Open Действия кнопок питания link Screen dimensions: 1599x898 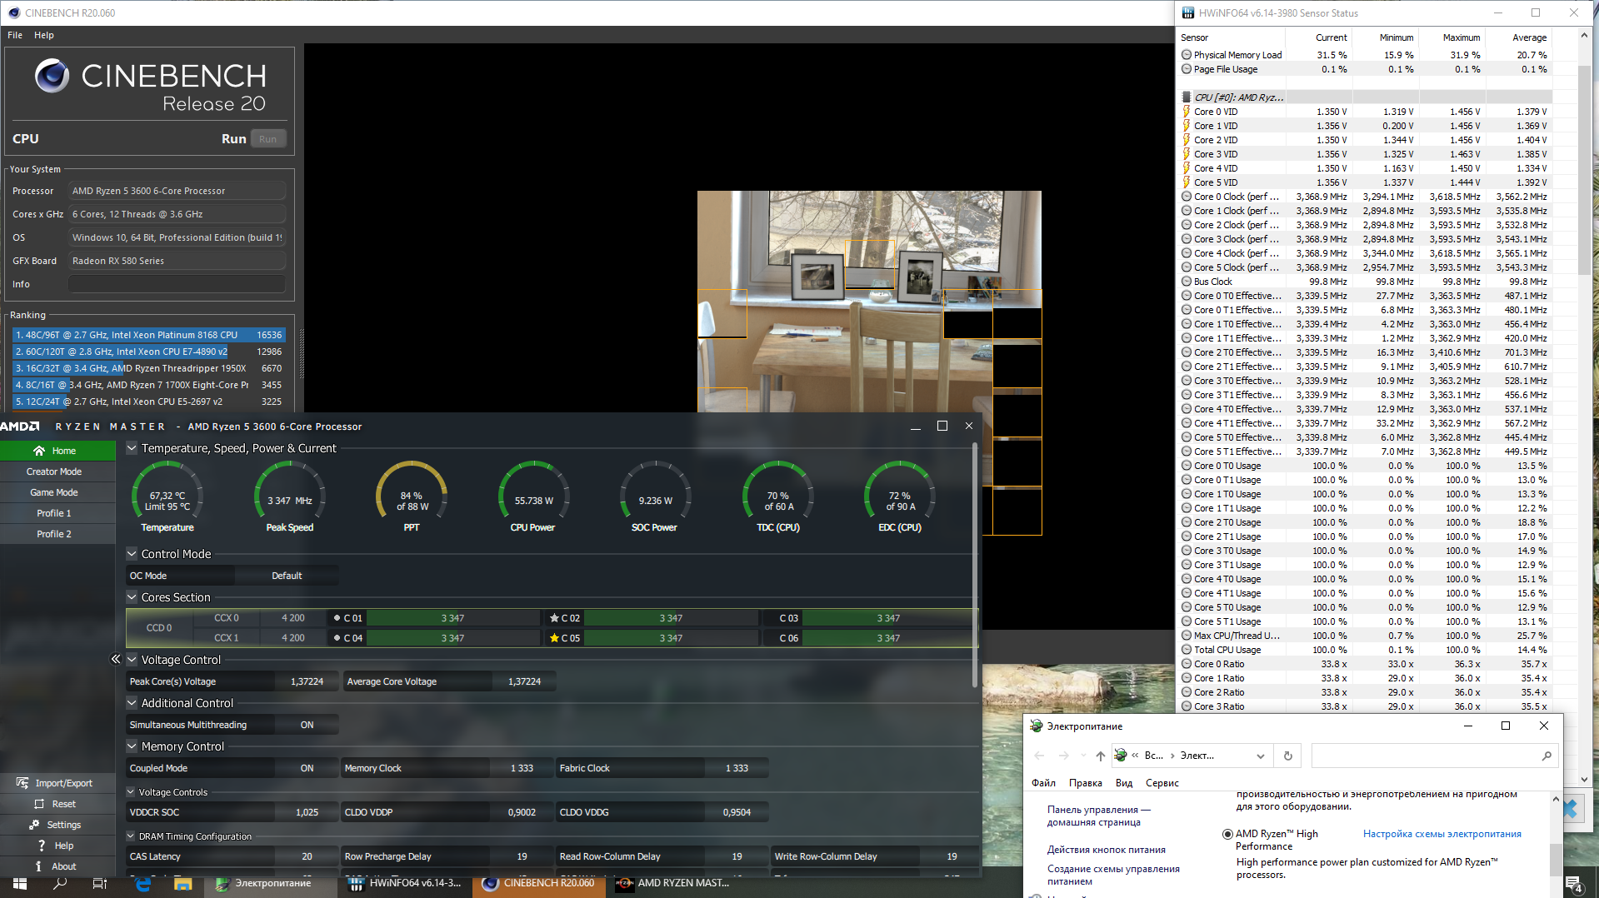[1107, 850]
